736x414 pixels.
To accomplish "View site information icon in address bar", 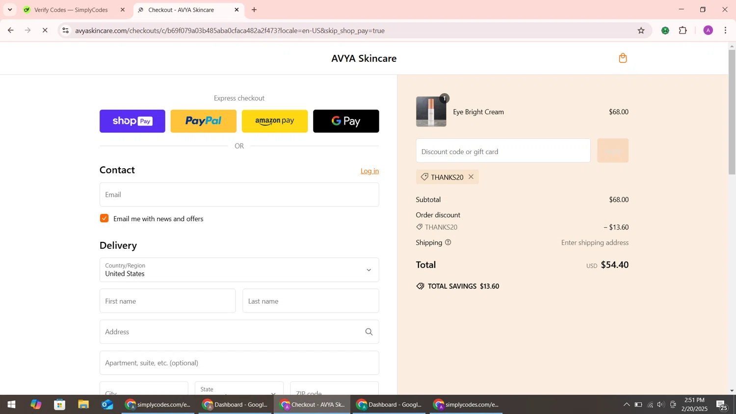I will click(65, 30).
